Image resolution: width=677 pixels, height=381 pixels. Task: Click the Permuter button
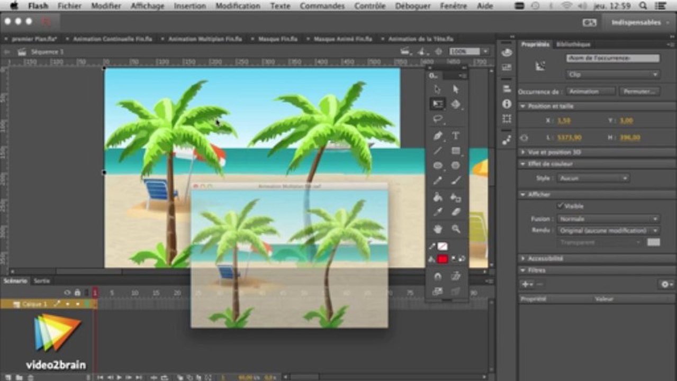[x=639, y=92]
